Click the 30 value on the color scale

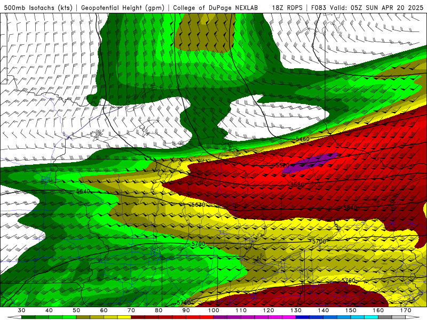pyautogui.click(x=21, y=310)
